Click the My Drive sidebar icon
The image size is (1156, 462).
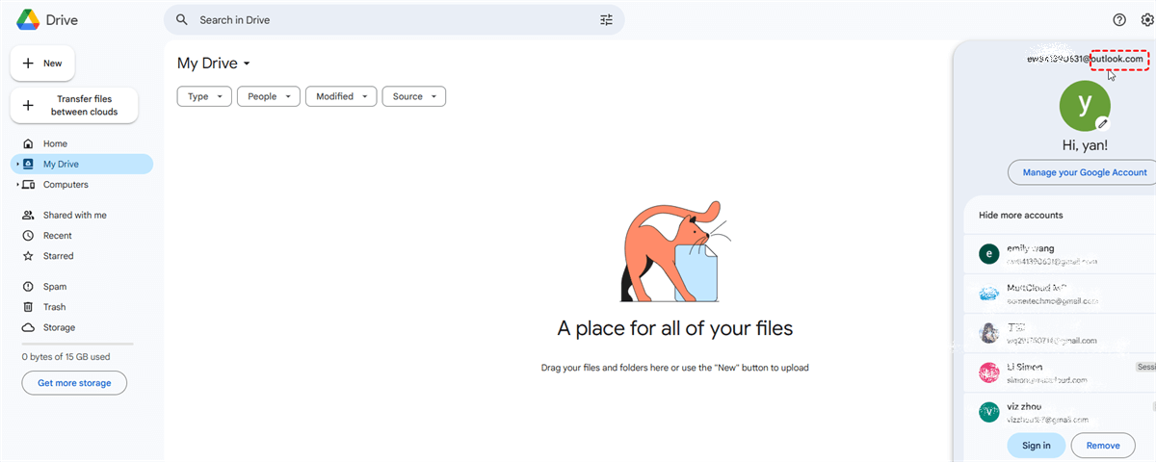click(28, 164)
